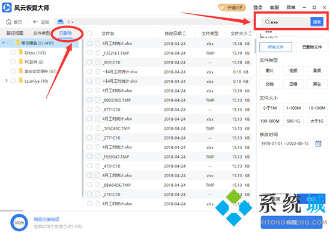Collapse the 移动硬盘 (I:) tree node
330x233 pixels.
pos(4,43)
